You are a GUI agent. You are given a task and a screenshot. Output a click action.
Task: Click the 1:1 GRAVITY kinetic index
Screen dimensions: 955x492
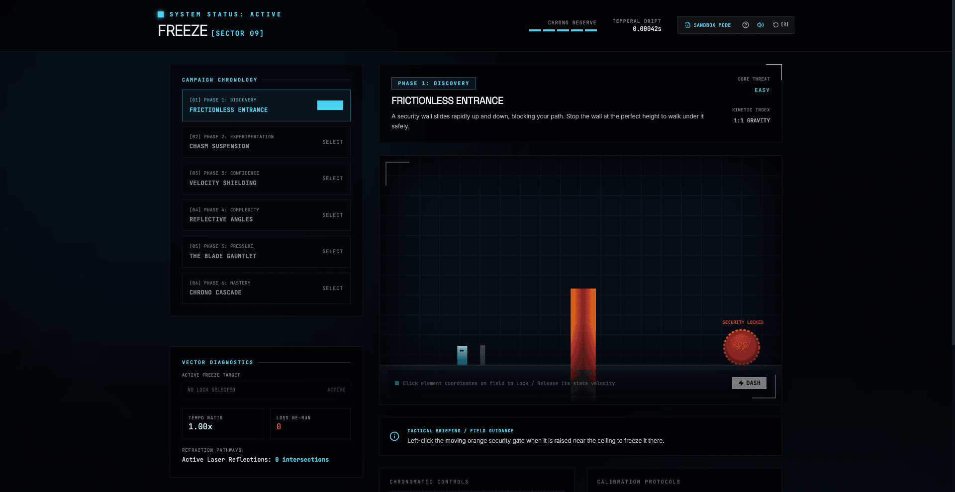(752, 120)
